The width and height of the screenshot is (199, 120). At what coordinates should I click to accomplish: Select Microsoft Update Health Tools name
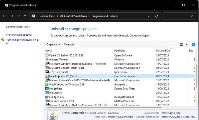pos(66,68)
